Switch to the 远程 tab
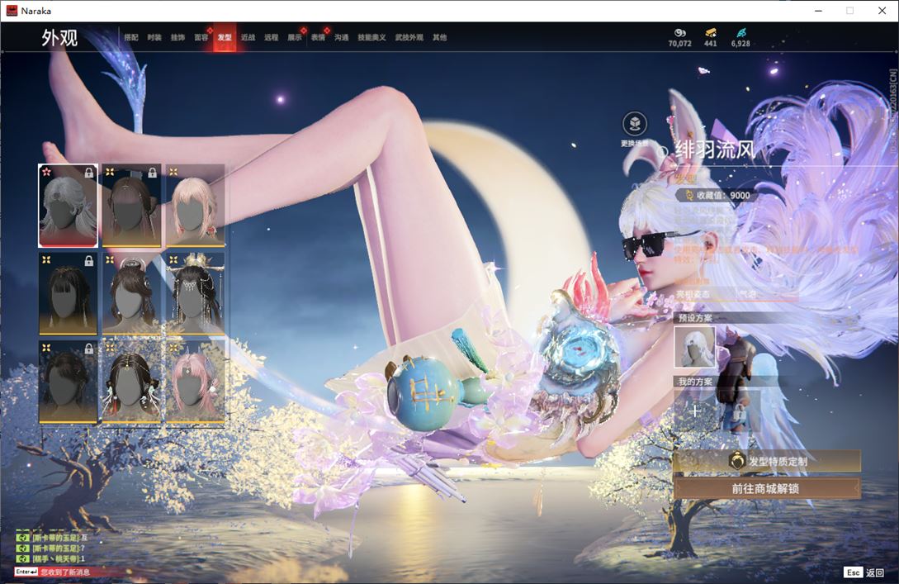 272,37
